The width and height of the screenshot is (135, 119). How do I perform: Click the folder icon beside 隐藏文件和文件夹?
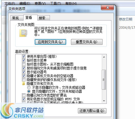24,84
